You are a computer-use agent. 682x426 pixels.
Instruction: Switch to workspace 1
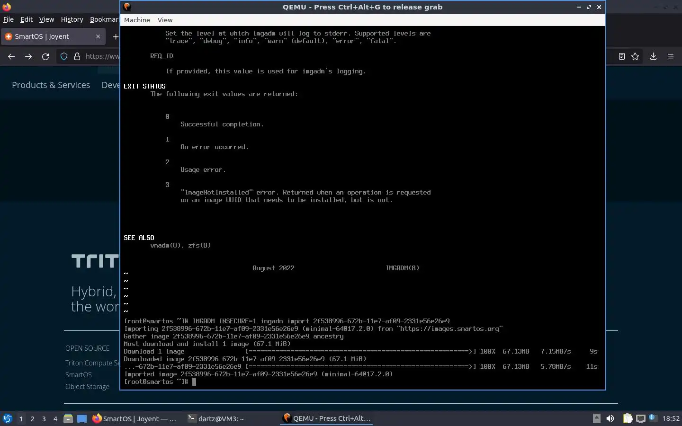pos(21,418)
